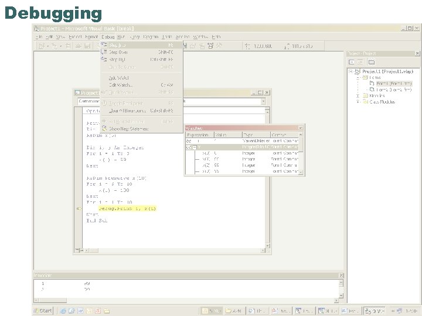
Task: Open the Project menu
Action: (75, 37)
